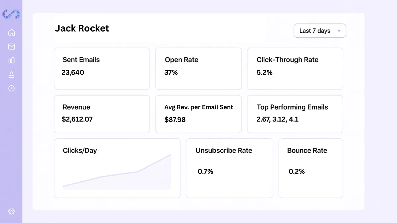The width and height of the screenshot is (397, 223).
Task: Click the infinity logo icon in the sidebar
Action: tap(11, 14)
